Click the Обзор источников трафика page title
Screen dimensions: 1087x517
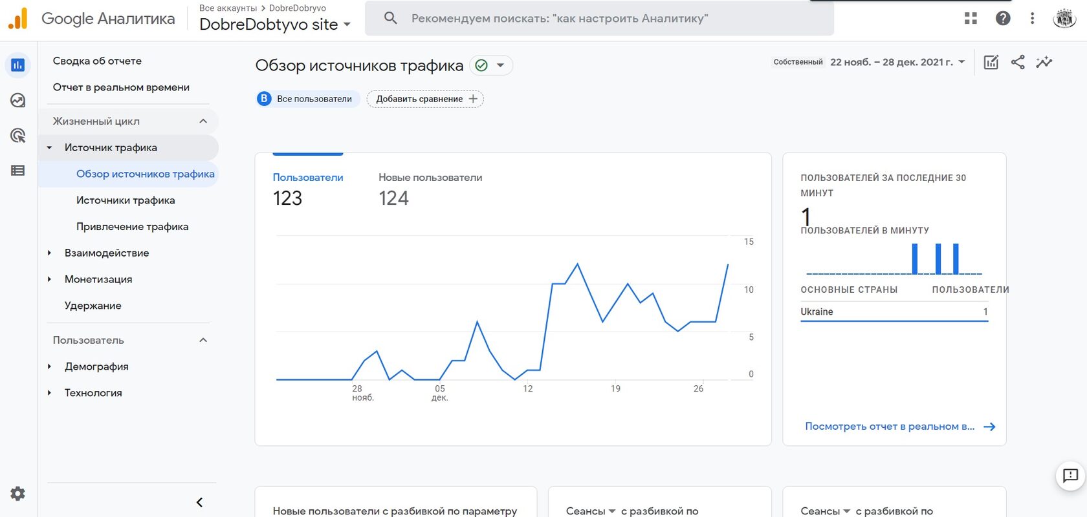click(359, 65)
